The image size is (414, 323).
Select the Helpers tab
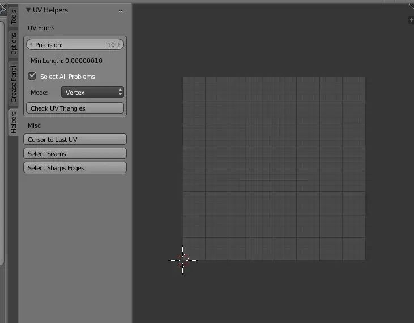click(x=14, y=122)
